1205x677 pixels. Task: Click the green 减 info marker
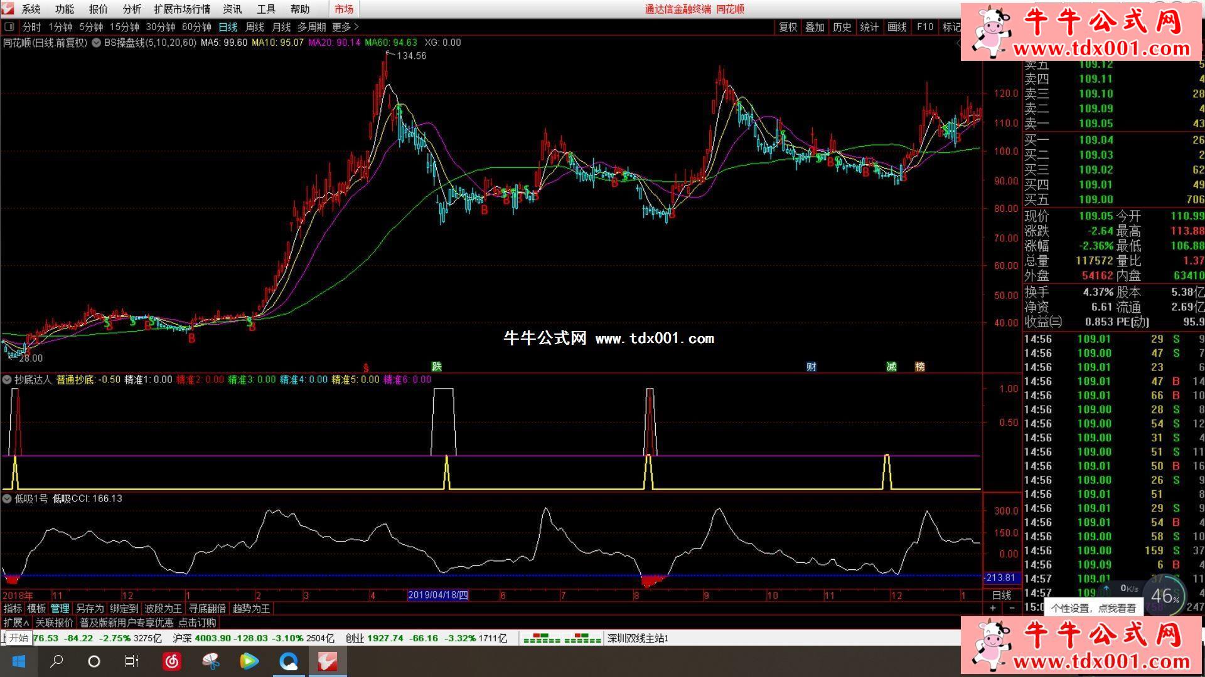pyautogui.click(x=891, y=367)
